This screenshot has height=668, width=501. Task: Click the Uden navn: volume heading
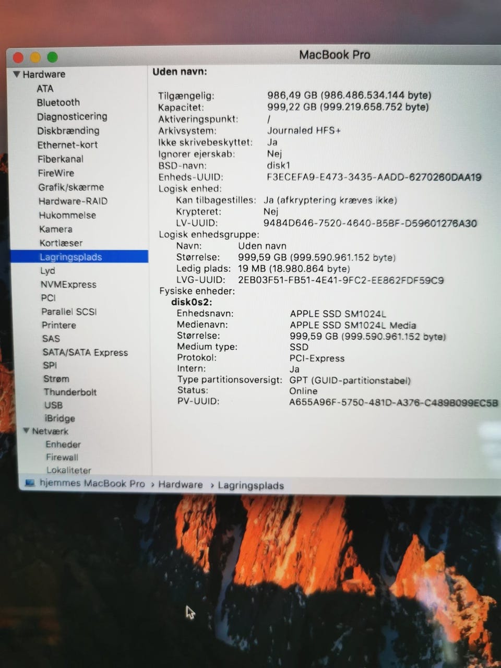180,71
